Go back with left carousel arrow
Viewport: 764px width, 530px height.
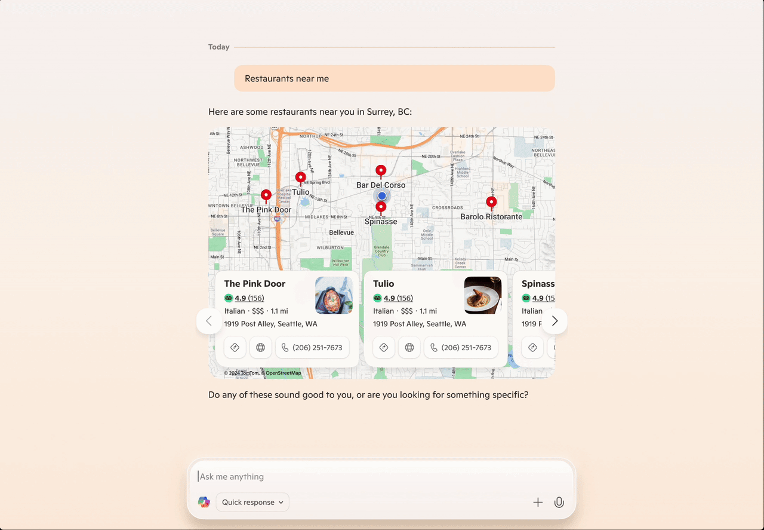click(209, 321)
